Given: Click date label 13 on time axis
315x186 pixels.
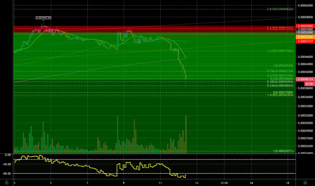Looking at the screenshot, I should [x=197, y=183].
